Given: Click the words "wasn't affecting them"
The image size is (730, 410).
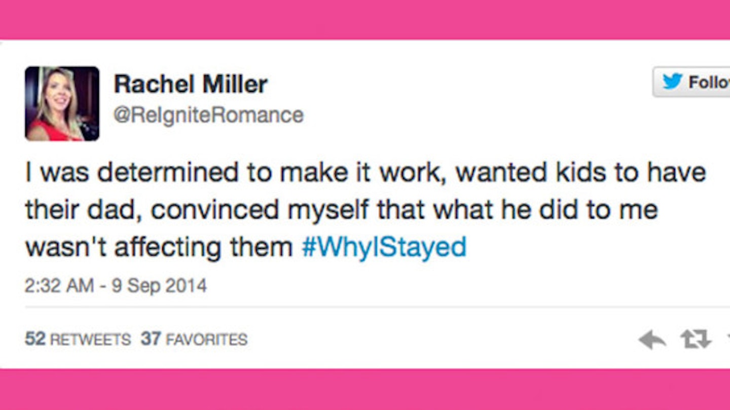Looking at the screenshot, I should 159,247.
